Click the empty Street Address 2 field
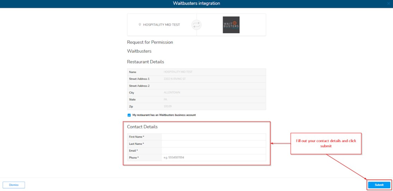393x191 pixels. [214, 86]
